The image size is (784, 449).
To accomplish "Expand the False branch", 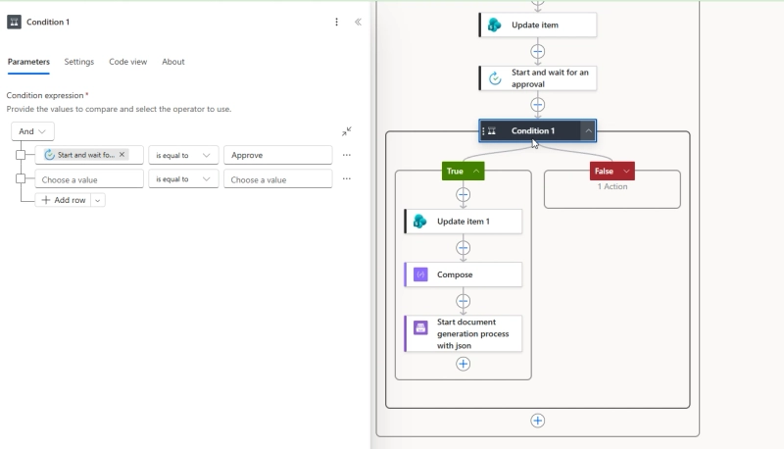I will click(x=626, y=171).
